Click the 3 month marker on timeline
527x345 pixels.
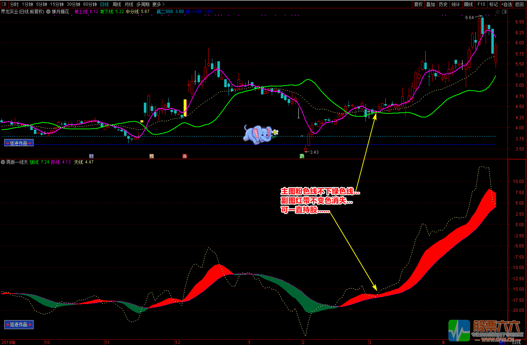click(x=370, y=342)
